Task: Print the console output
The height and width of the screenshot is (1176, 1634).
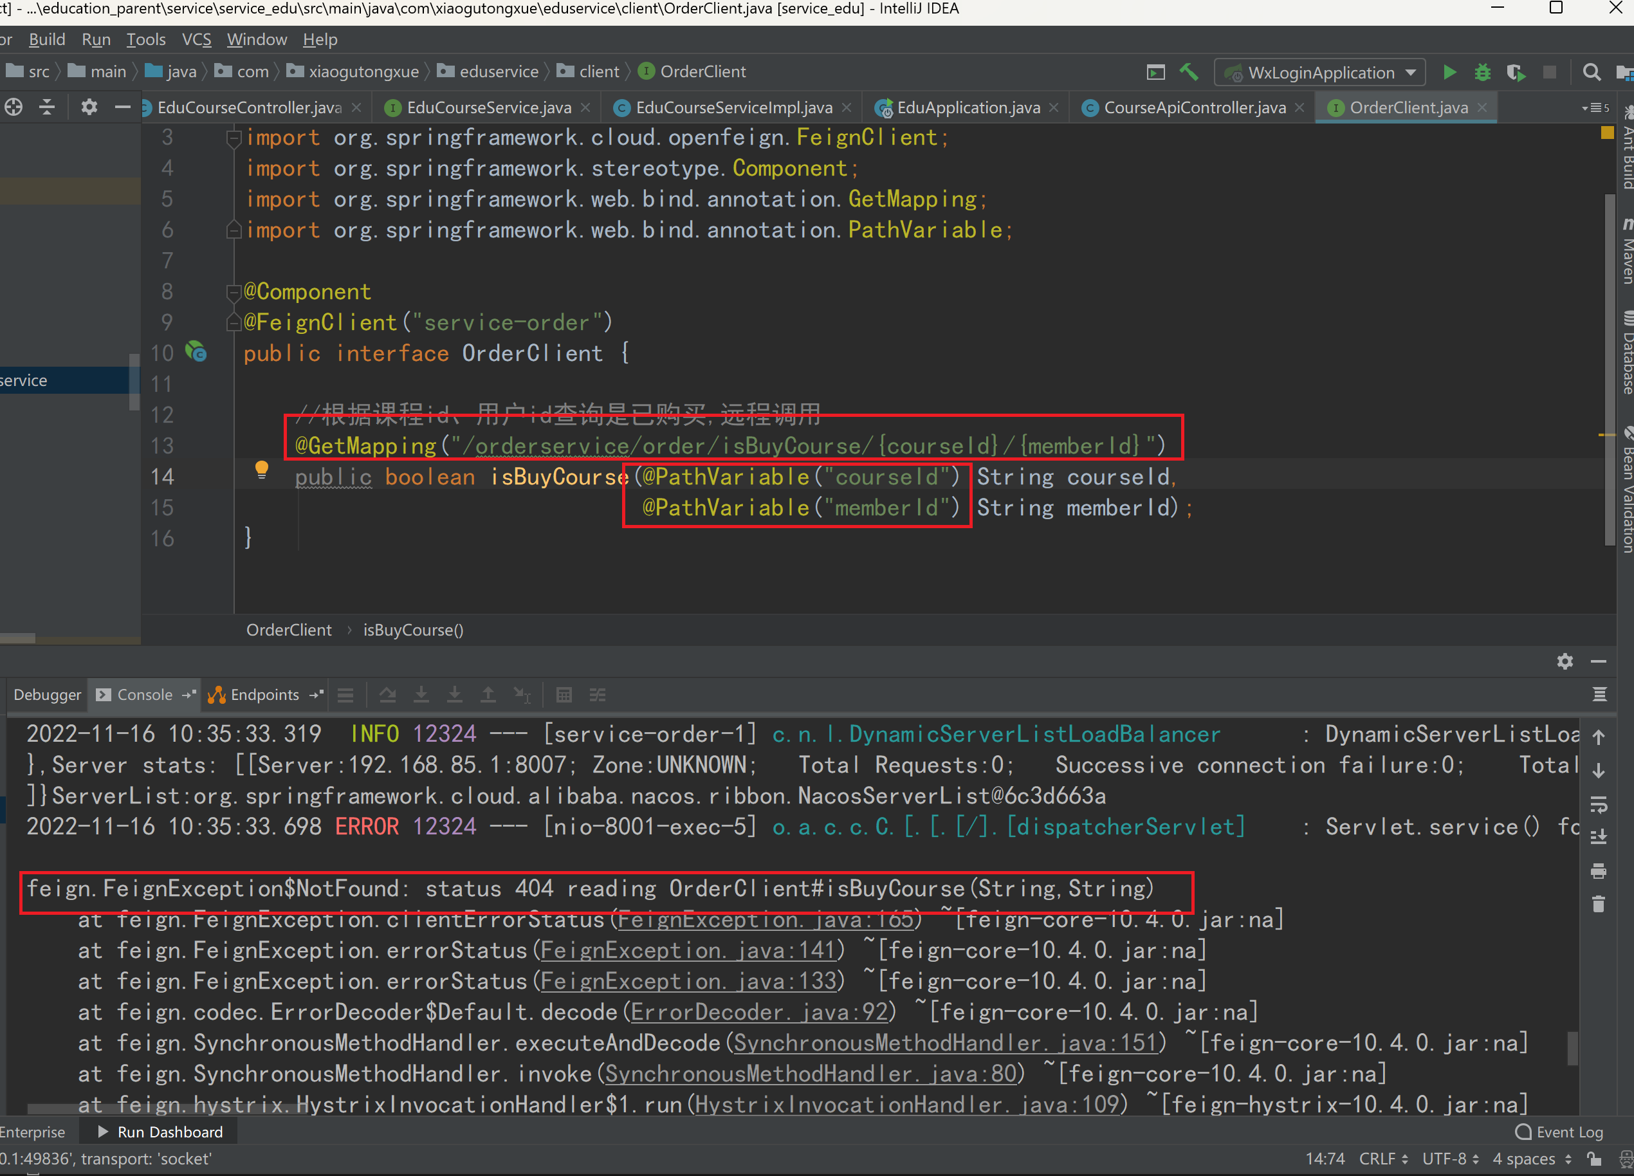Action: pos(1599,870)
